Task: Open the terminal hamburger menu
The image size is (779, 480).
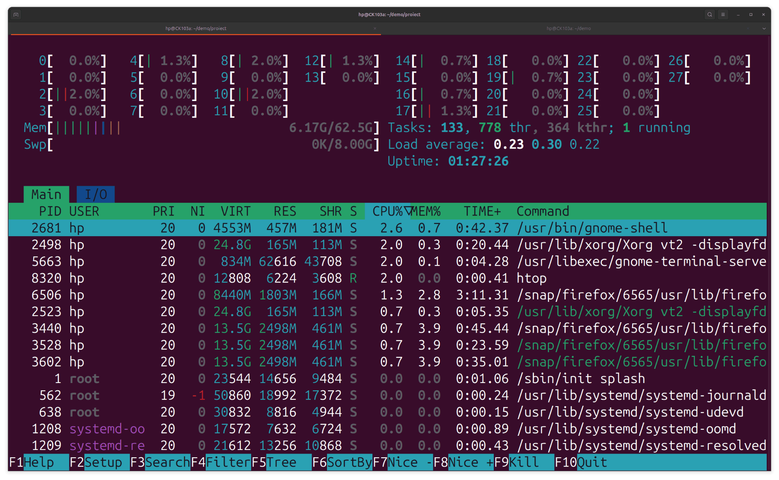Action: [723, 15]
